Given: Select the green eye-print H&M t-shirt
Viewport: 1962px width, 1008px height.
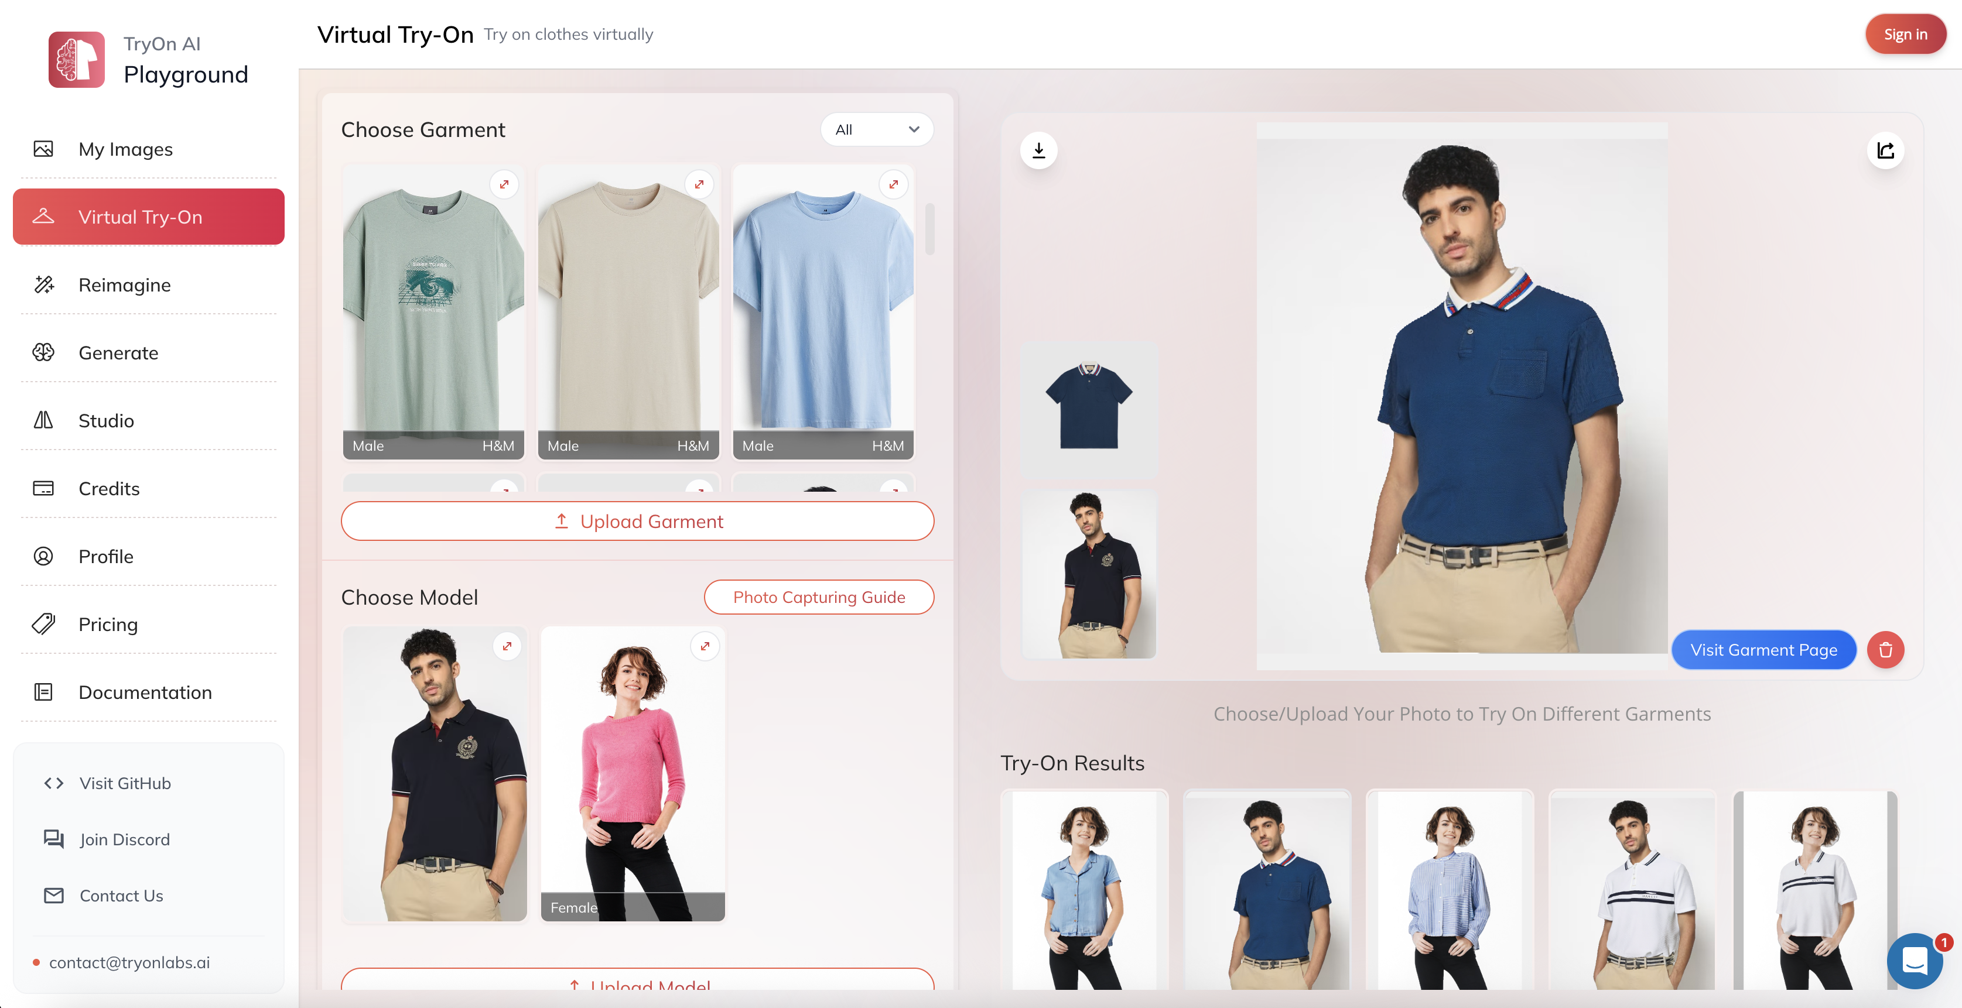Looking at the screenshot, I should pos(433,312).
